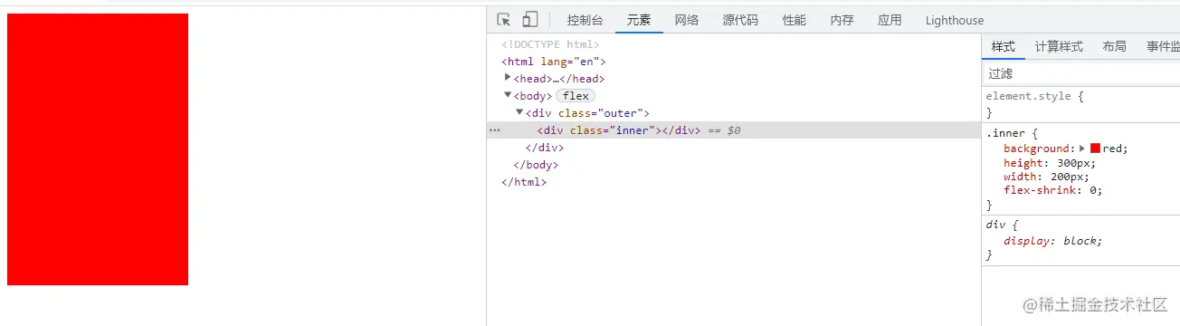Open the 网络 tab

[687, 20]
